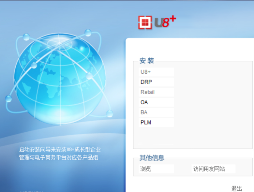Click 浏览 under 其他信息
This screenshot has height=192, width=254.
(x=156, y=169)
